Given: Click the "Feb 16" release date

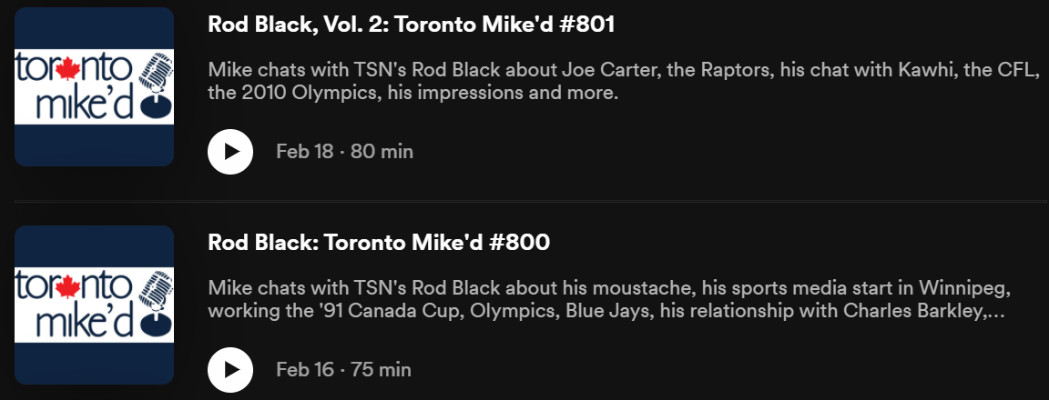Looking at the screenshot, I should point(304,370).
